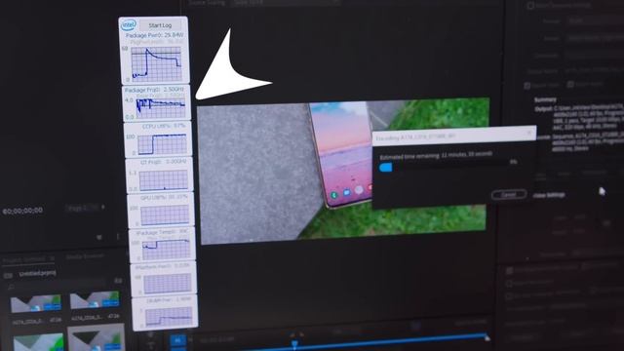Viewport: 624px width, 351px height.
Task: Click the Summary heading in export settings
Action: (545, 99)
